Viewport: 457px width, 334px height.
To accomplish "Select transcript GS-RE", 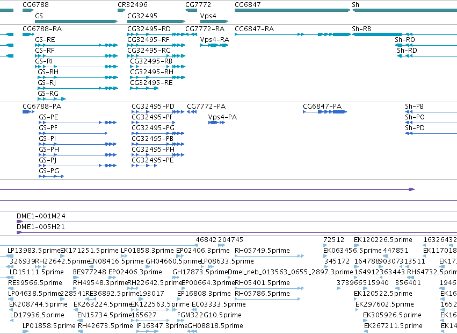I will [45, 40].
